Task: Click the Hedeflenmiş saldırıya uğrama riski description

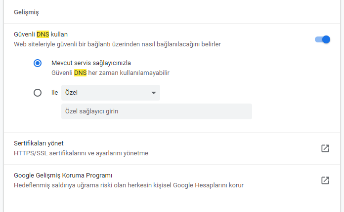Action: click(129, 185)
